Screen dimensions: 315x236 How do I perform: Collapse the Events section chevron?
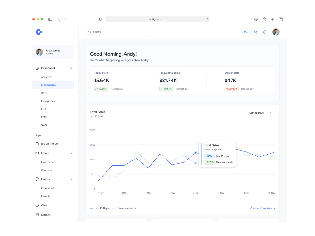pos(71,179)
